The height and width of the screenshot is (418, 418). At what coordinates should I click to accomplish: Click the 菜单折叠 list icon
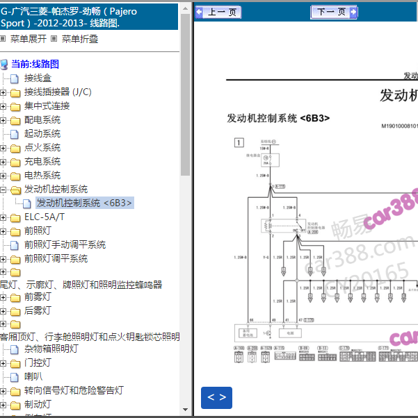point(54,39)
